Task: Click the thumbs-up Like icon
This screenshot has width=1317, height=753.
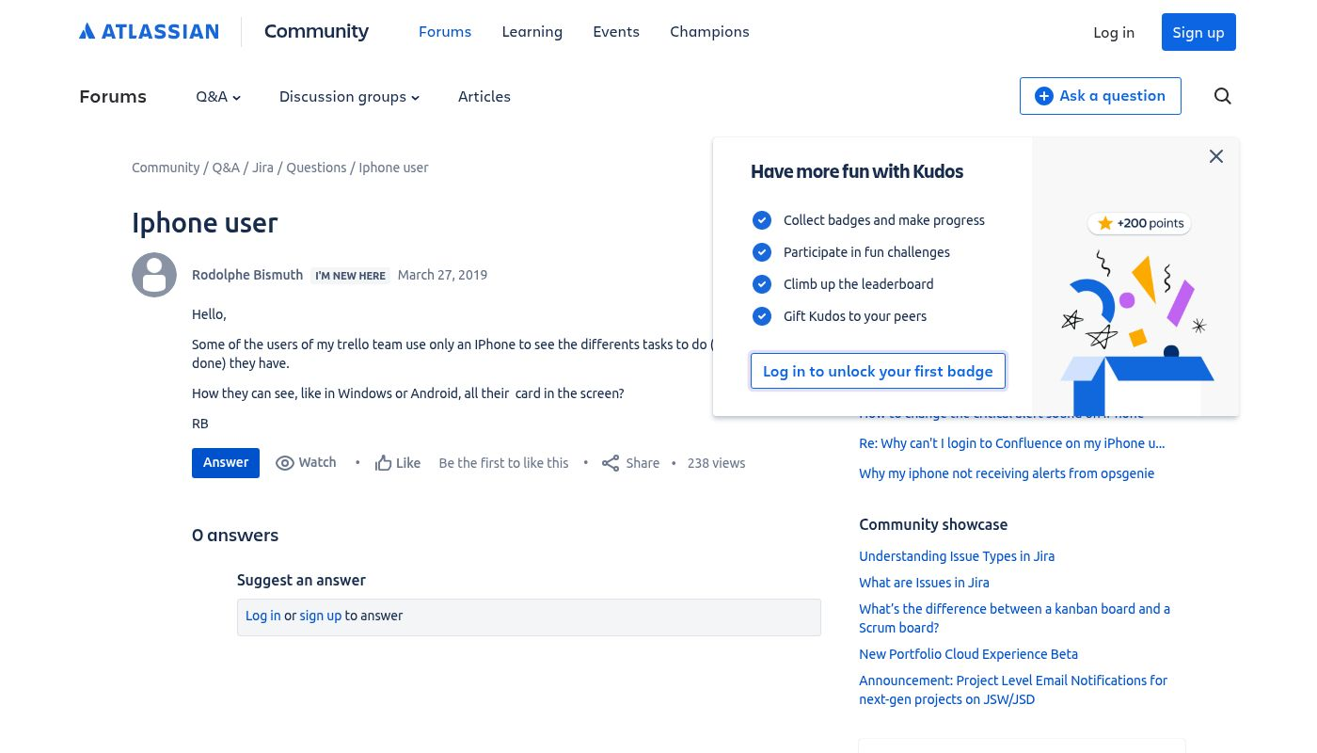Action: coord(383,463)
